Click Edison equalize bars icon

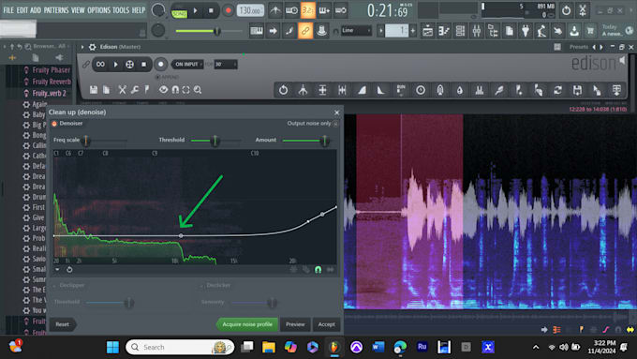point(480,90)
